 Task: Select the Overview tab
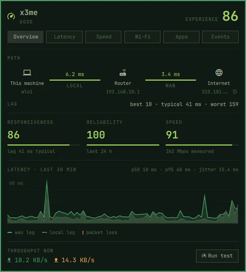click(x=25, y=37)
